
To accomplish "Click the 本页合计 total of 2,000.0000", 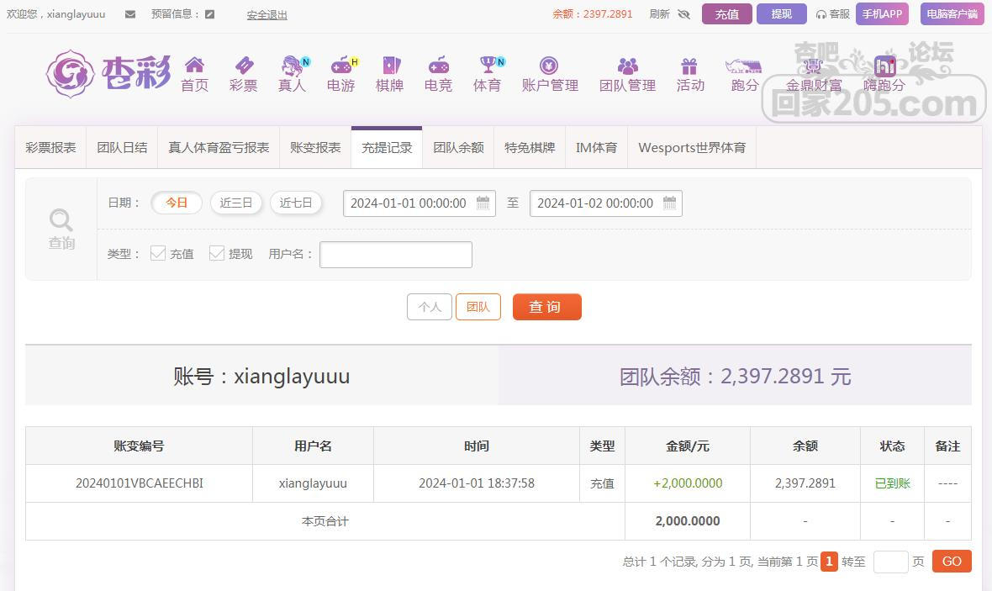I will [688, 520].
